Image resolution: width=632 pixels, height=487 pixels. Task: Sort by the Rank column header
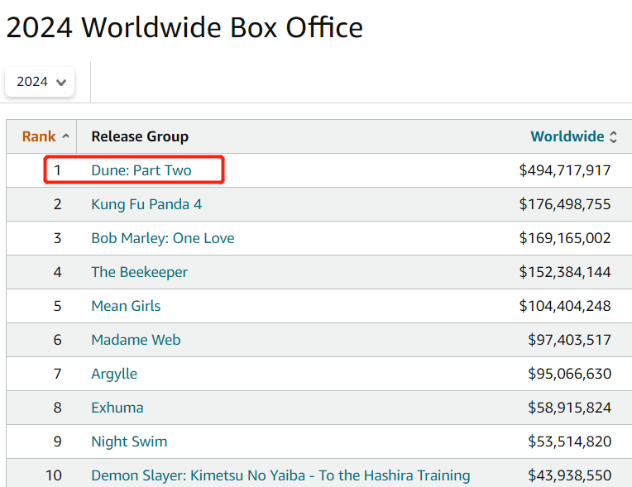(39, 136)
